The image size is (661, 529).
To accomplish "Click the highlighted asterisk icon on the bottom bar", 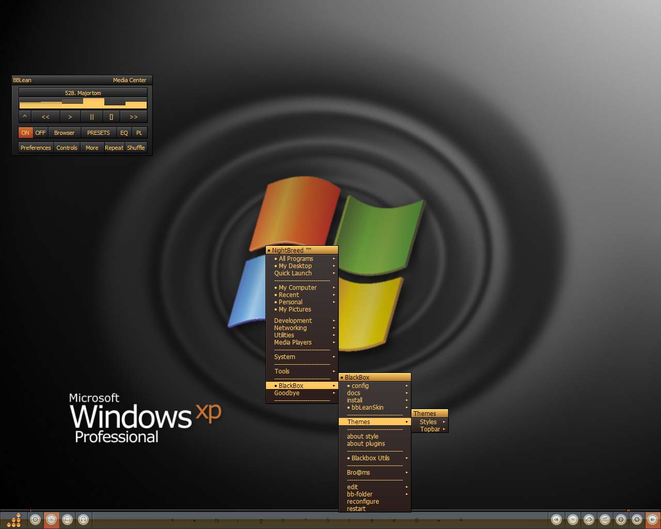I will pos(51,520).
